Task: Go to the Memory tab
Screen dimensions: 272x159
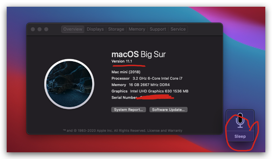Action: [x=137, y=29]
